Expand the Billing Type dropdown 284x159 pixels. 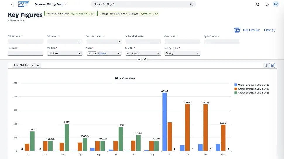pyautogui.click(x=182, y=53)
